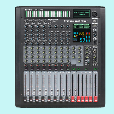Click channel 2 red pan knob
114x114 pixels.
[x=32, y=65]
